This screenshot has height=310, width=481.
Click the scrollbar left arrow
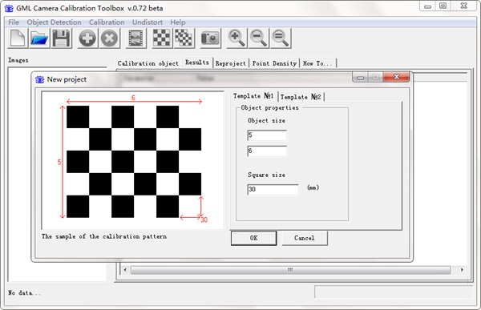[125, 270]
